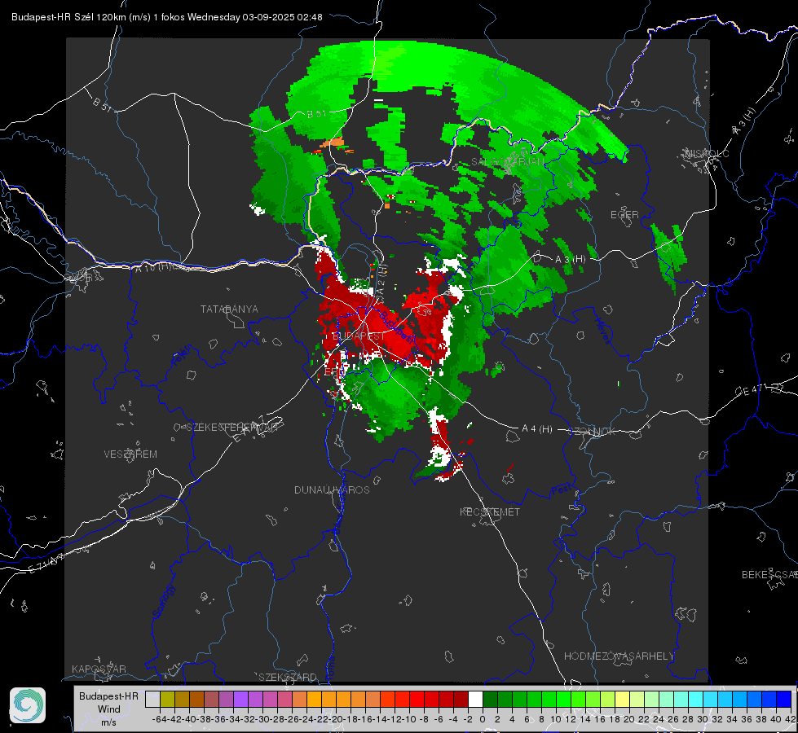The height and width of the screenshot is (733, 798).
Task: Click the legend value label -64
Action: pyautogui.click(x=159, y=719)
